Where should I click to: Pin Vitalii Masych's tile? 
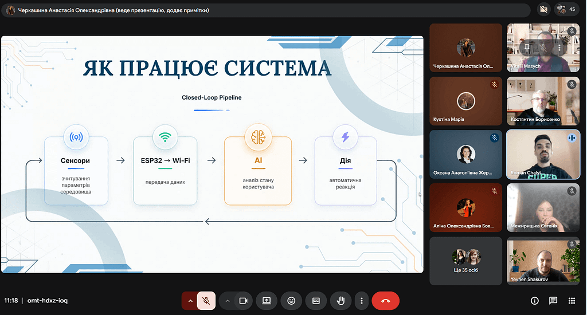pos(527,48)
